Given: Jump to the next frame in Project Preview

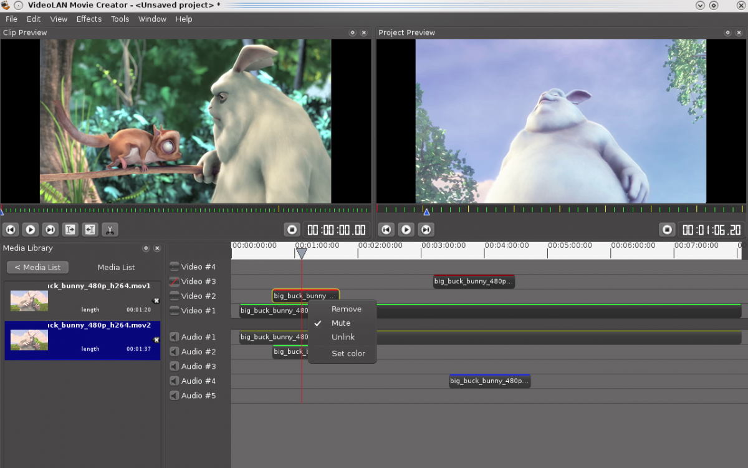Looking at the screenshot, I should (426, 230).
